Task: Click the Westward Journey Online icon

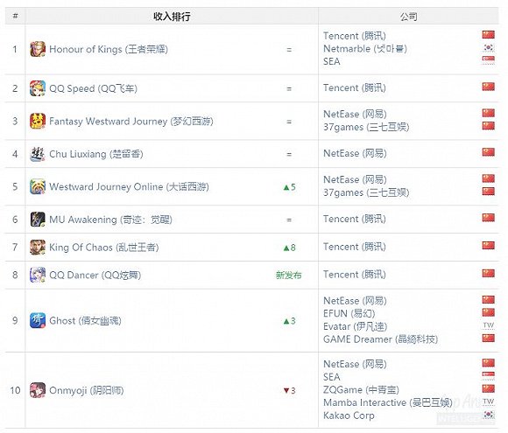Action: 38,186
